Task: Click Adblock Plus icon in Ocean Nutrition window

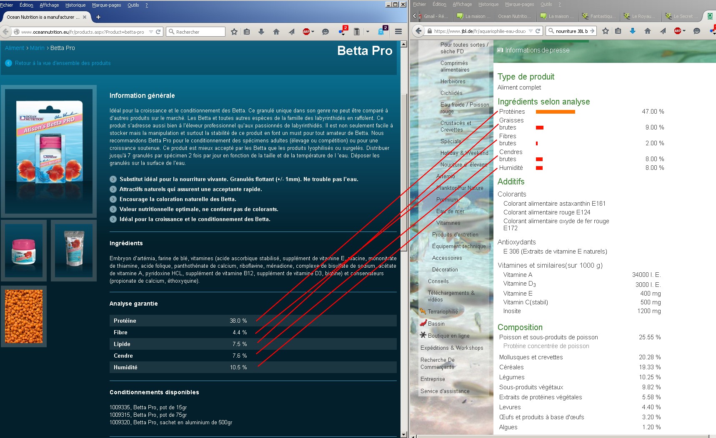Action: click(306, 32)
